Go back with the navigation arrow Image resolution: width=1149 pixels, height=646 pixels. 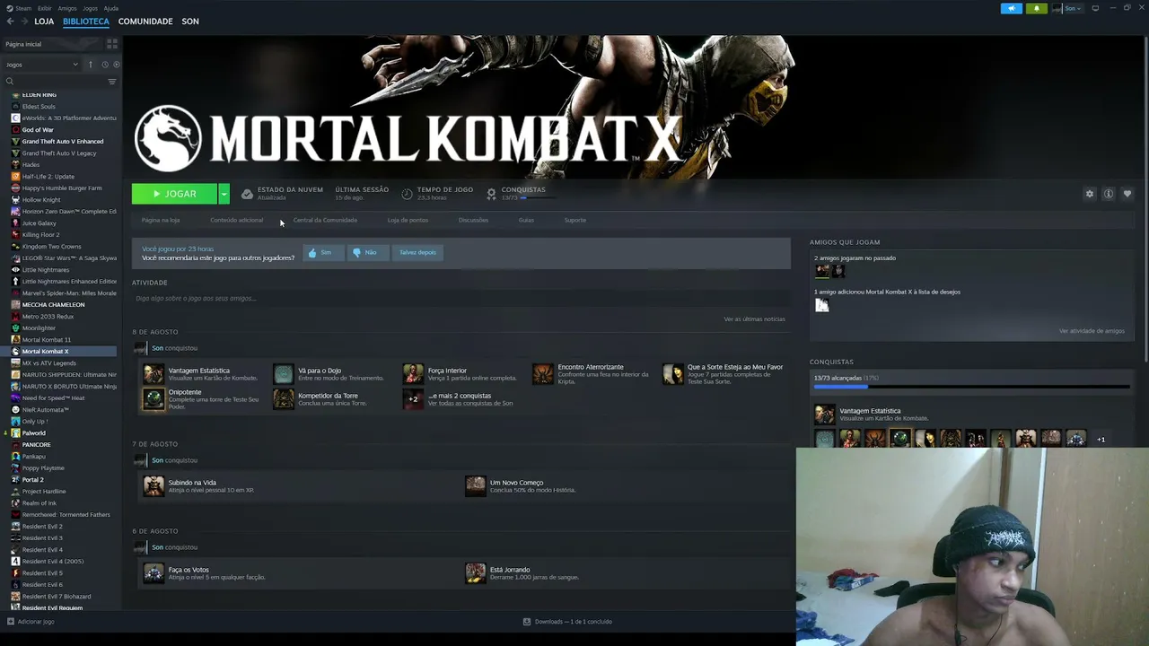pos(11,22)
